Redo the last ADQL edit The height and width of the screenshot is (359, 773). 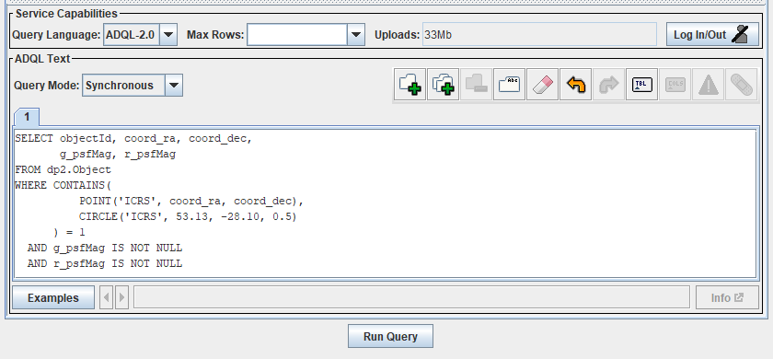[x=608, y=85]
